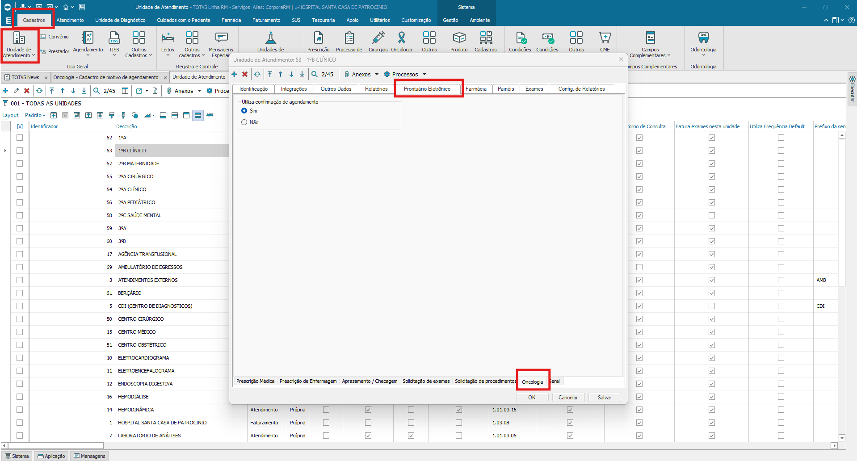Click the edit pencil icon in list toolbar
Image resolution: width=857 pixels, height=461 pixels.
[16, 91]
